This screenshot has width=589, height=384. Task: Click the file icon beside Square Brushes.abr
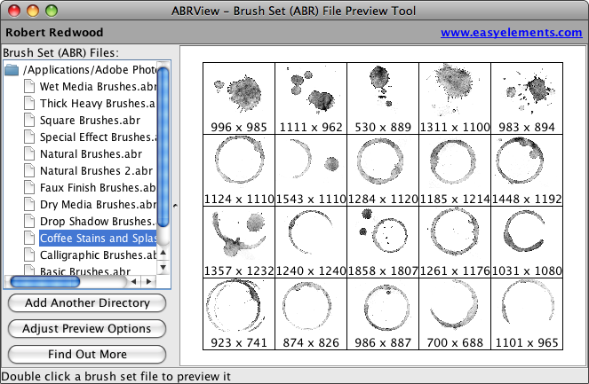(x=29, y=121)
